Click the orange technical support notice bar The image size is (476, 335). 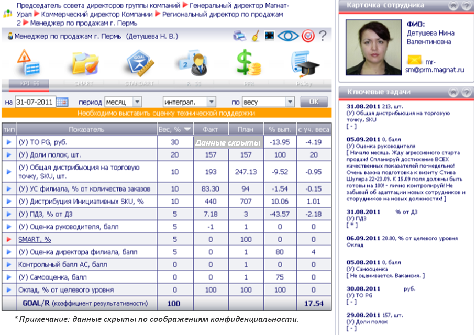pos(167,113)
